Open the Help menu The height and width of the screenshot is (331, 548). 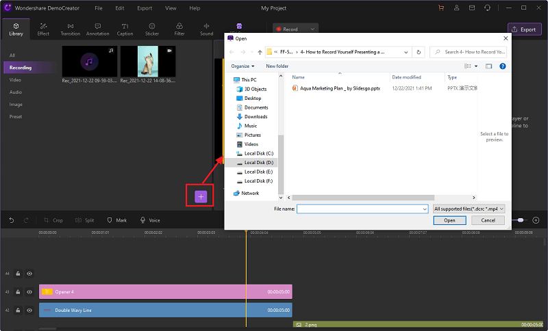pyautogui.click(x=195, y=8)
